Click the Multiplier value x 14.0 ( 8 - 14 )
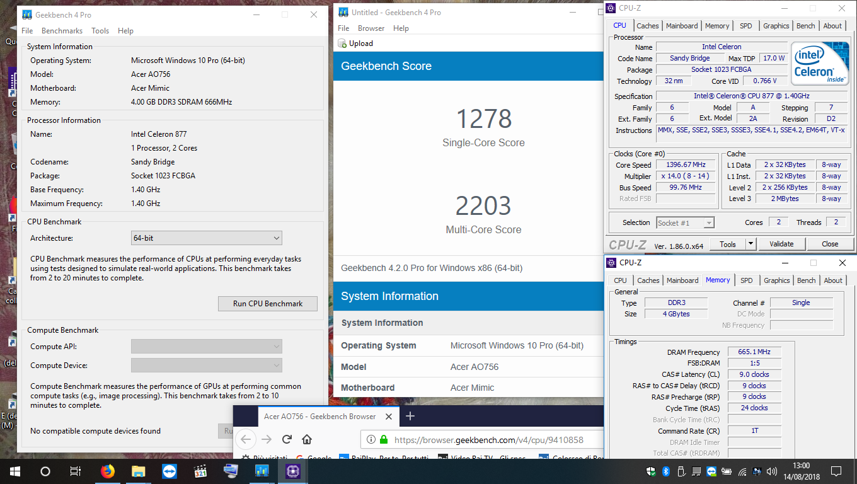857x484 pixels. [686, 176]
